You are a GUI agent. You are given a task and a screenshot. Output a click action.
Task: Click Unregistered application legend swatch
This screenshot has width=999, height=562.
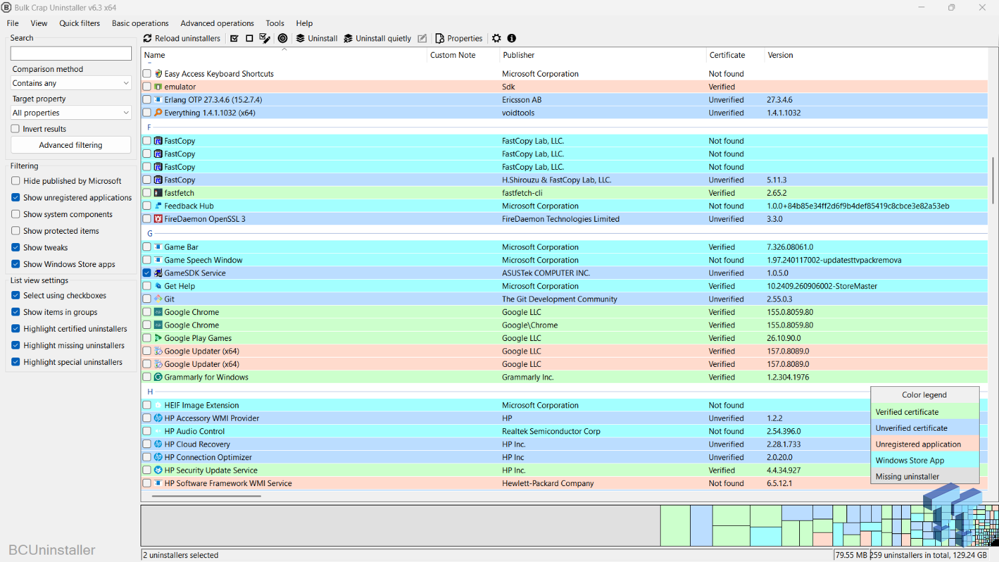[925, 444]
